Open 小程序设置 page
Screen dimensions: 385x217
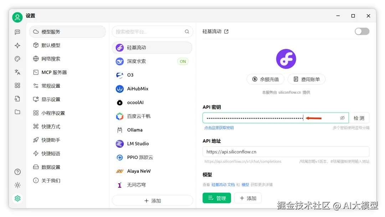tap(67, 113)
